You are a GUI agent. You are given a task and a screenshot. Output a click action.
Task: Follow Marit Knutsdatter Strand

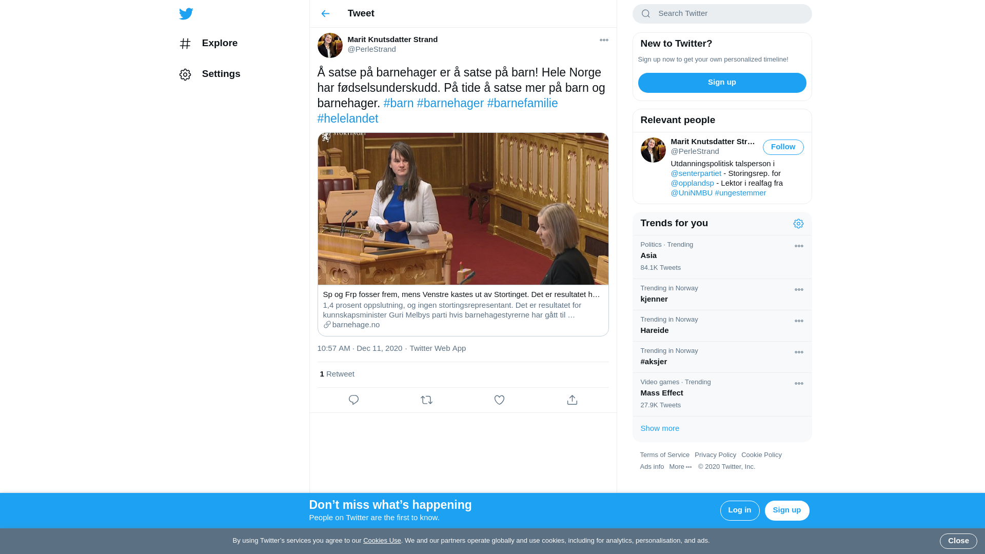783,147
